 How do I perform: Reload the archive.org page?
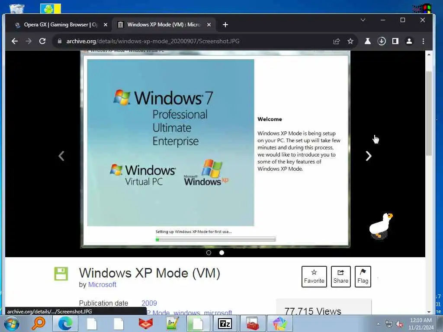click(42, 41)
